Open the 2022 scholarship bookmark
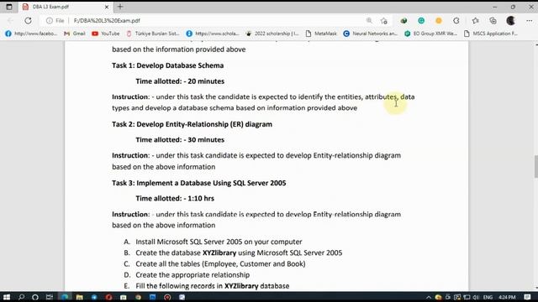 272,34
